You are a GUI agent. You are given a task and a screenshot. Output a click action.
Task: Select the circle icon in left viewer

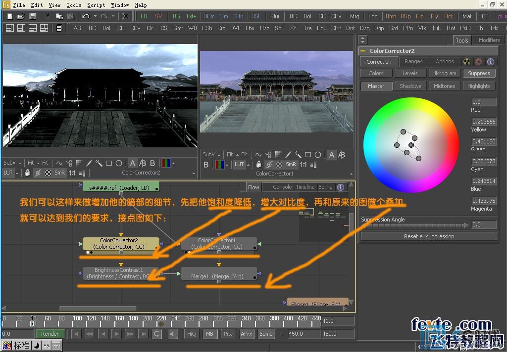click(119, 163)
